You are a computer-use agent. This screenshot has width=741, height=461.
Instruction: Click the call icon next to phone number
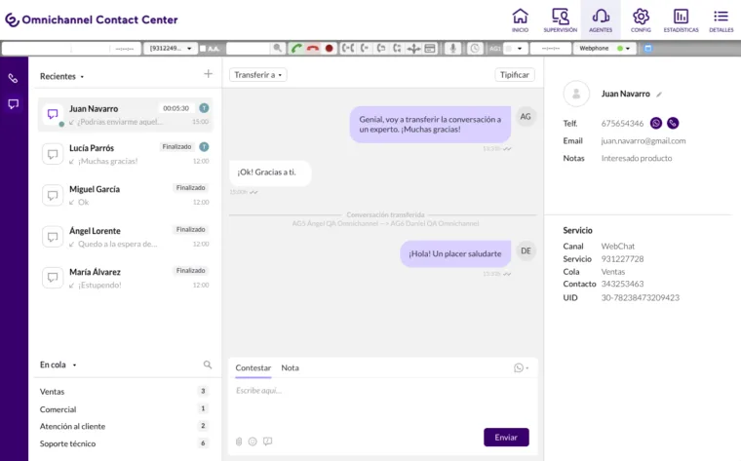pyautogui.click(x=673, y=123)
